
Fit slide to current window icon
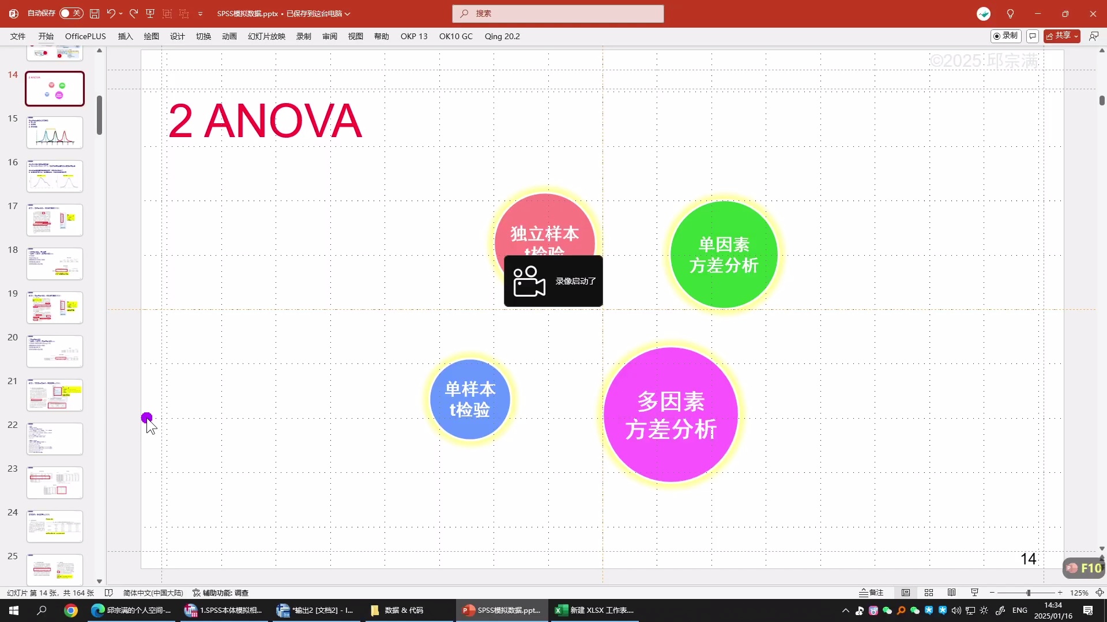tap(1100, 593)
